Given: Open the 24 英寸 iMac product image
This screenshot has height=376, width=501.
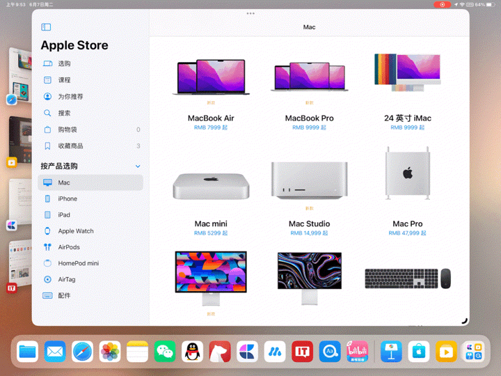Looking at the screenshot, I should tap(407, 72).
